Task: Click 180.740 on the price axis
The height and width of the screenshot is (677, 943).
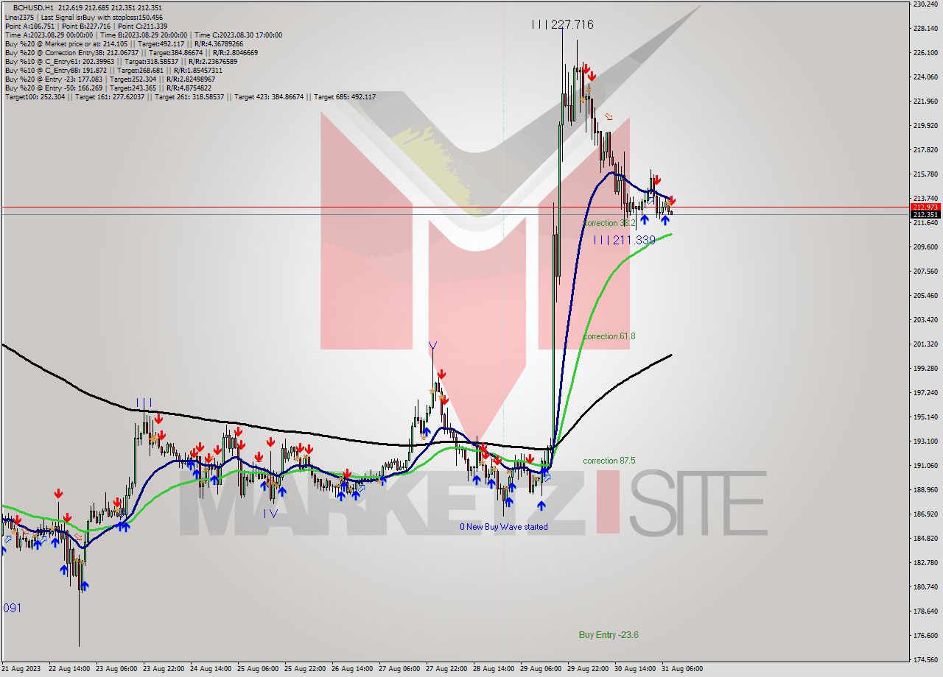Action: tap(925, 586)
